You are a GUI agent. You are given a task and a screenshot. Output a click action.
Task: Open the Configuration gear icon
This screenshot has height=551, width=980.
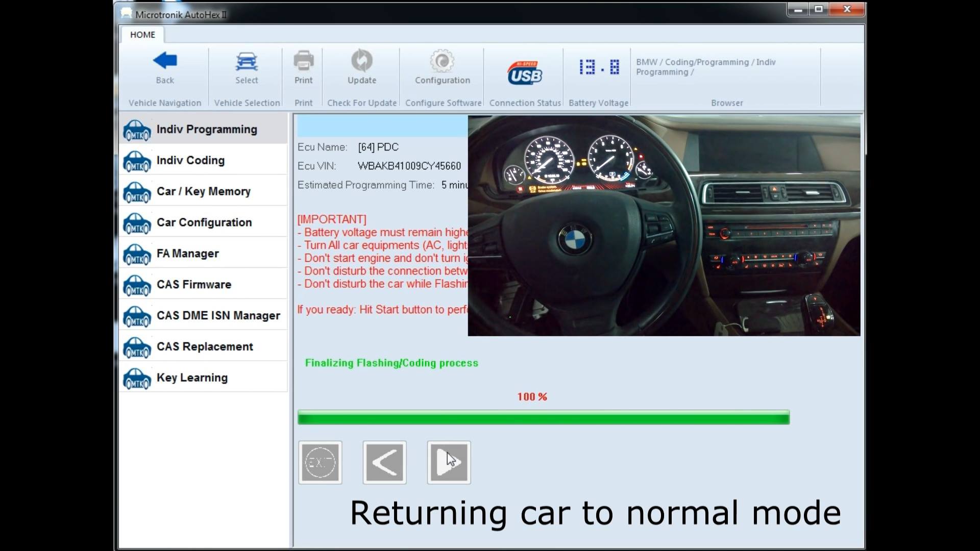442,61
